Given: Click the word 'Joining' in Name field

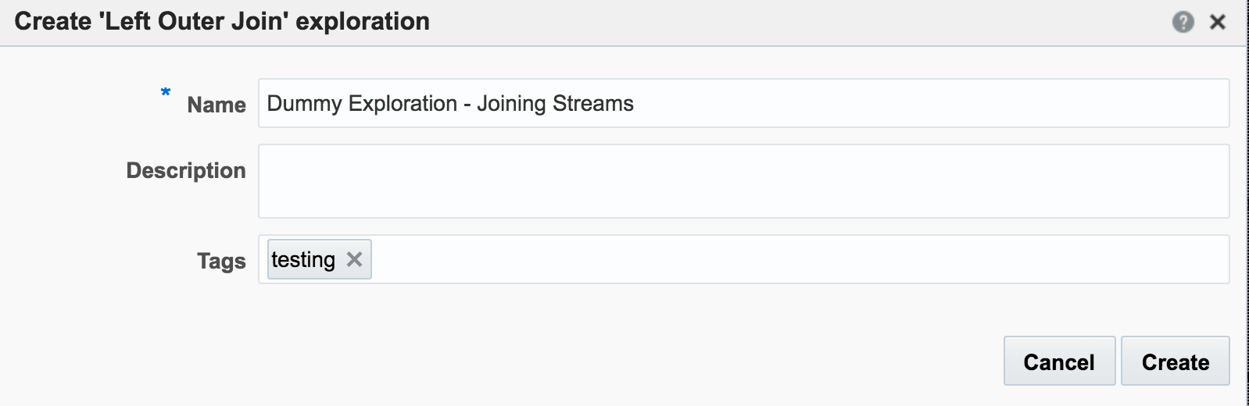Looking at the screenshot, I should click(511, 104).
